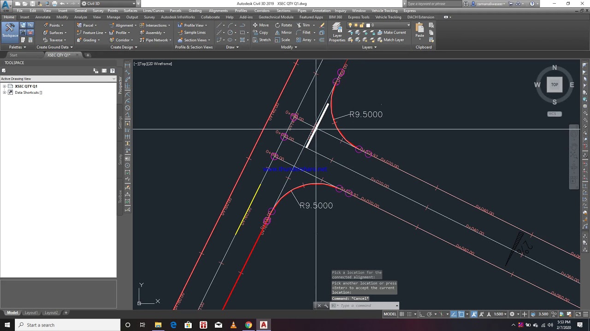Toggle snap mode in status bar
590x331 pixels.
tap(409, 314)
